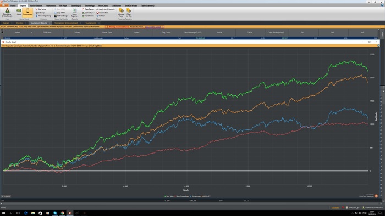Open the Date Range filter dropdown
The width and height of the screenshot is (385, 216).
click(89, 9)
